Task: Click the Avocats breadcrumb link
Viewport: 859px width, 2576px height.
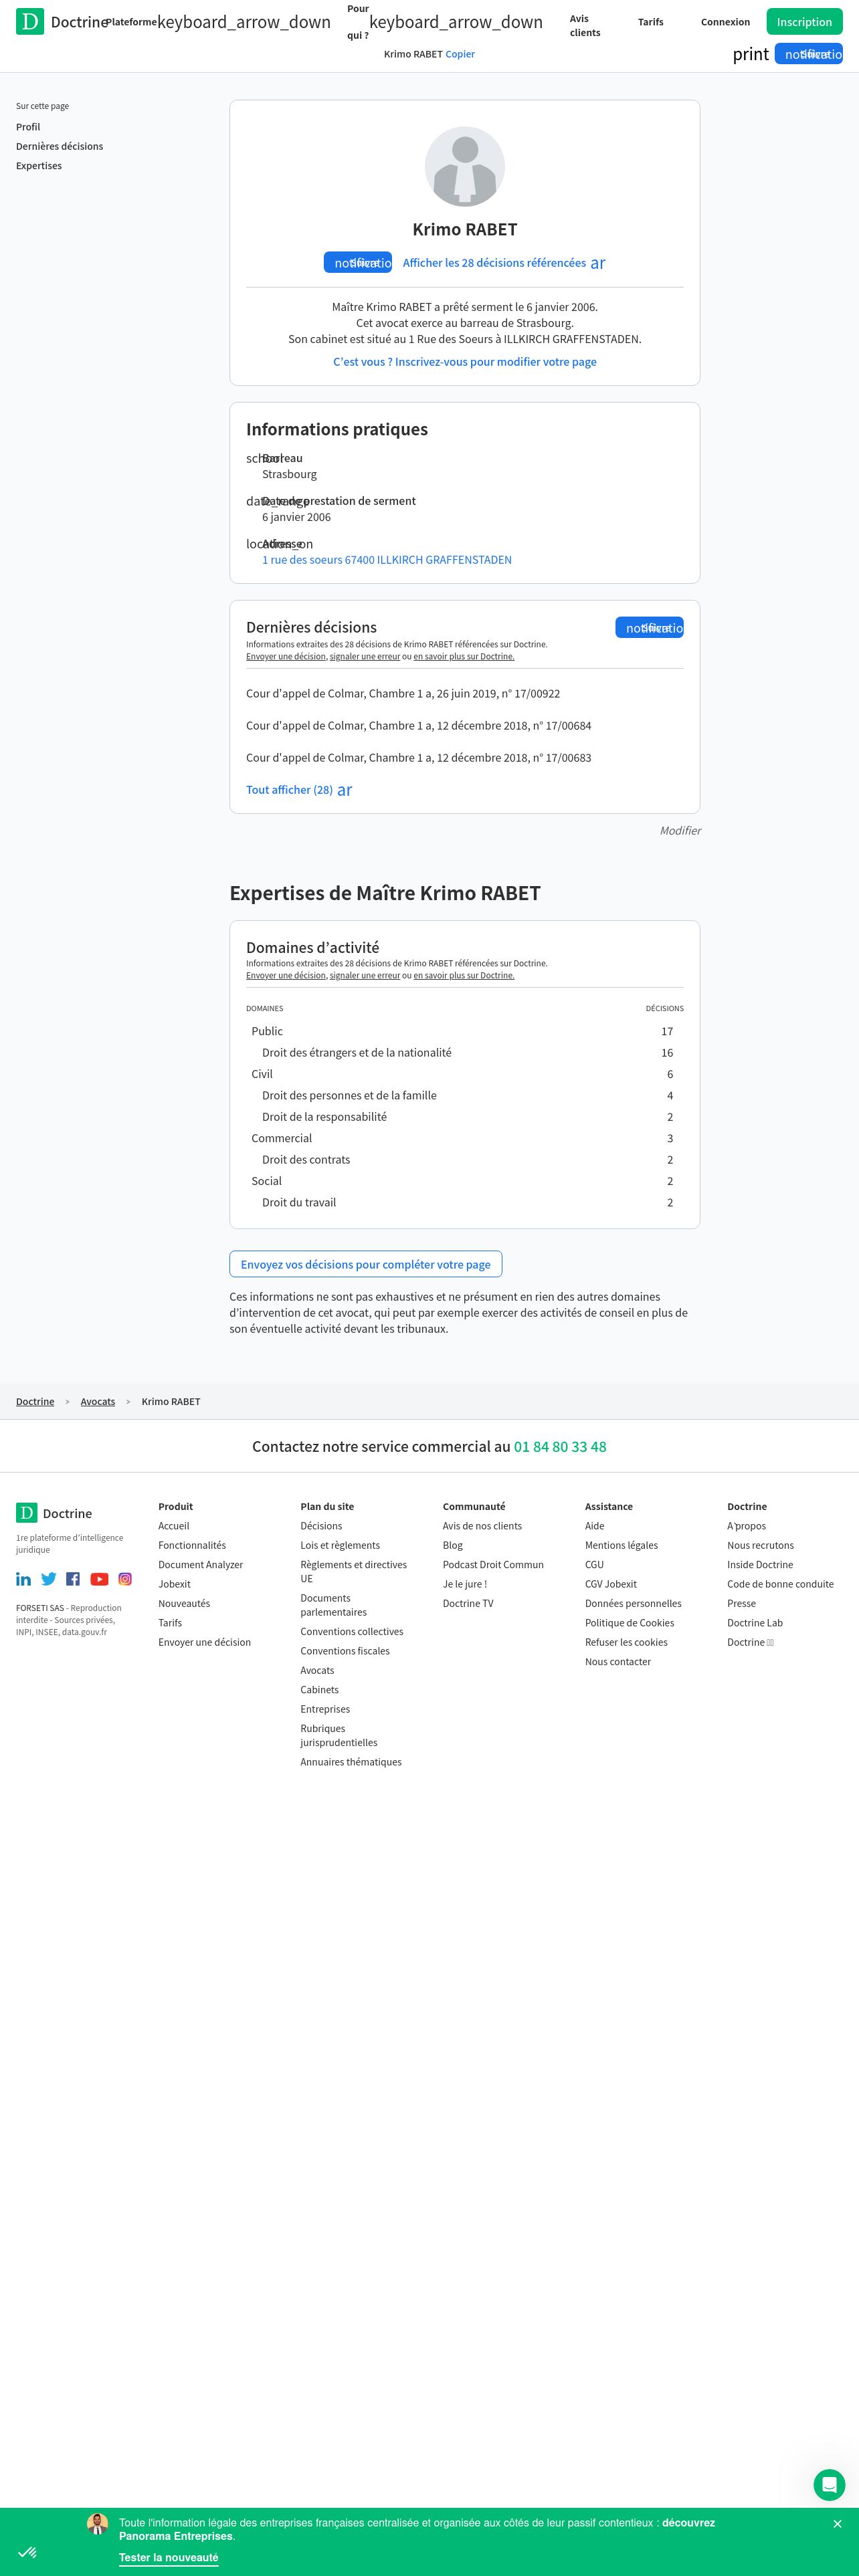Action: [x=98, y=1402]
